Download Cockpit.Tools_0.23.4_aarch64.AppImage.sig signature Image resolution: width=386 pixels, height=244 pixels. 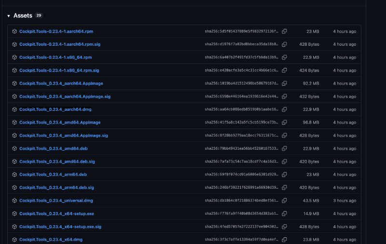(x=65, y=96)
